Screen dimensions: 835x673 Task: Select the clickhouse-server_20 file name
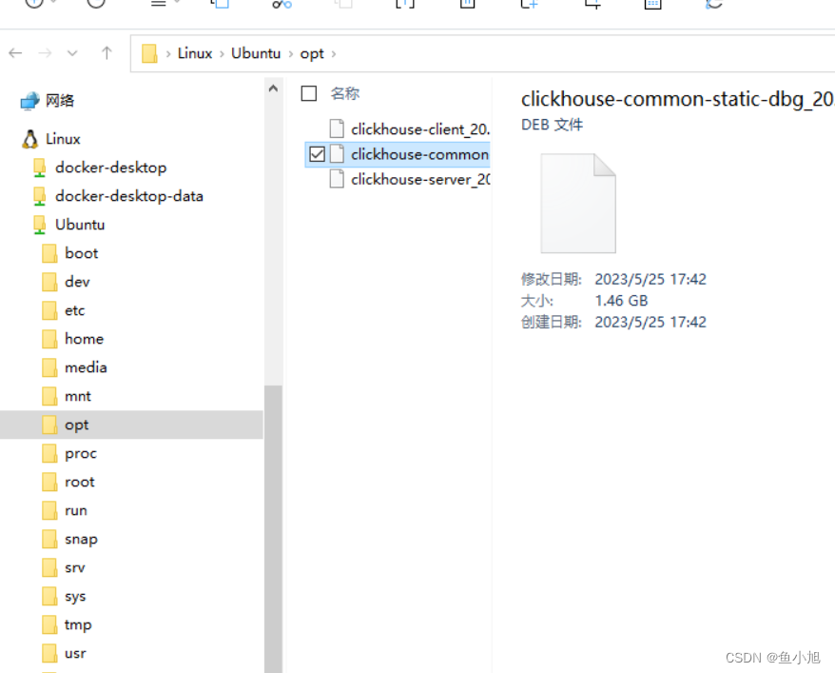[x=420, y=179]
